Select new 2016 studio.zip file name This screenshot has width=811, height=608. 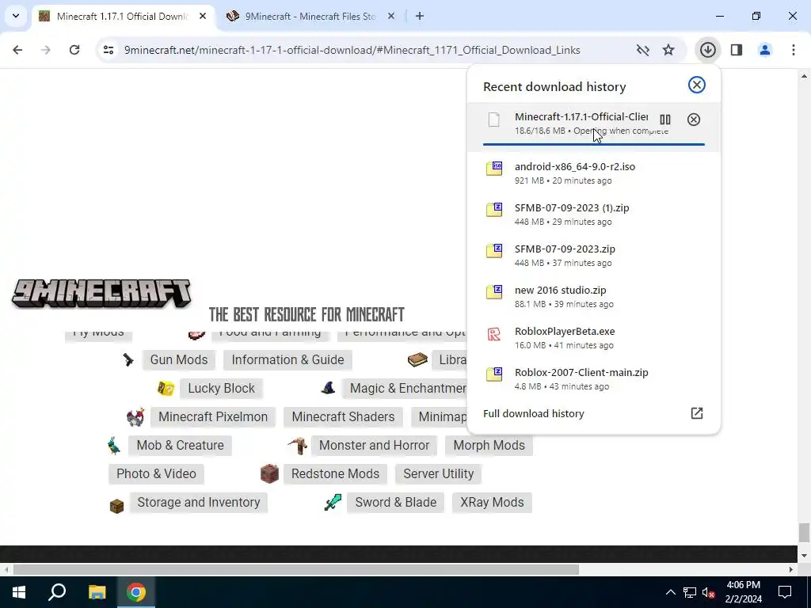[560, 290]
